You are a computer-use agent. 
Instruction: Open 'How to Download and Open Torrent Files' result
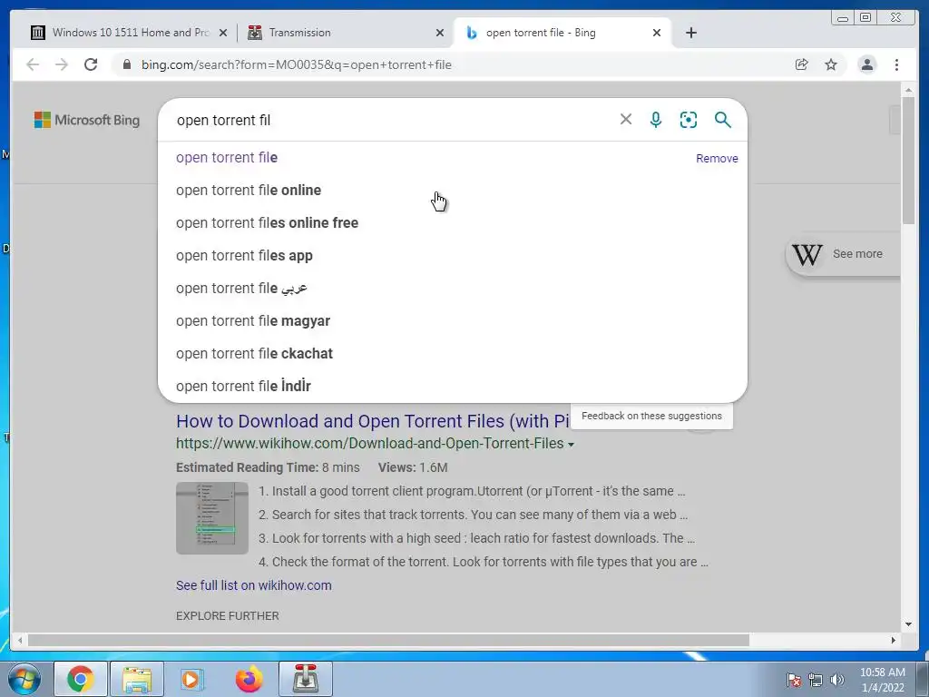[373, 421]
